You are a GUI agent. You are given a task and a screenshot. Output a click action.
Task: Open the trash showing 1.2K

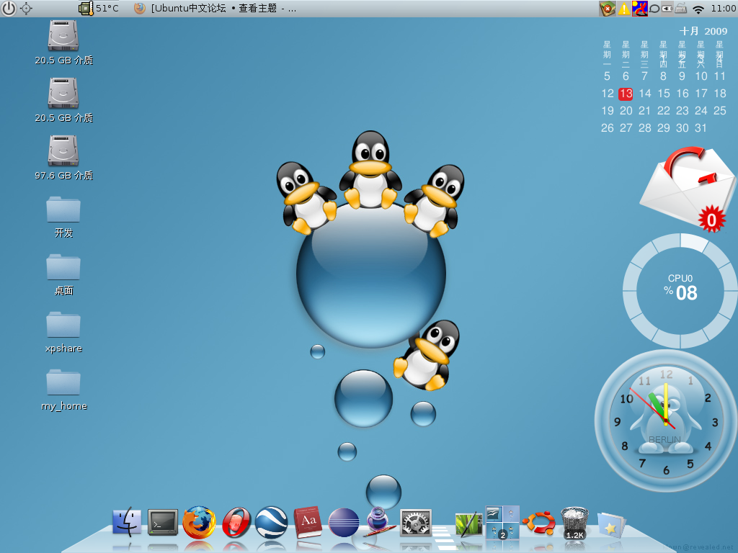coord(574,523)
